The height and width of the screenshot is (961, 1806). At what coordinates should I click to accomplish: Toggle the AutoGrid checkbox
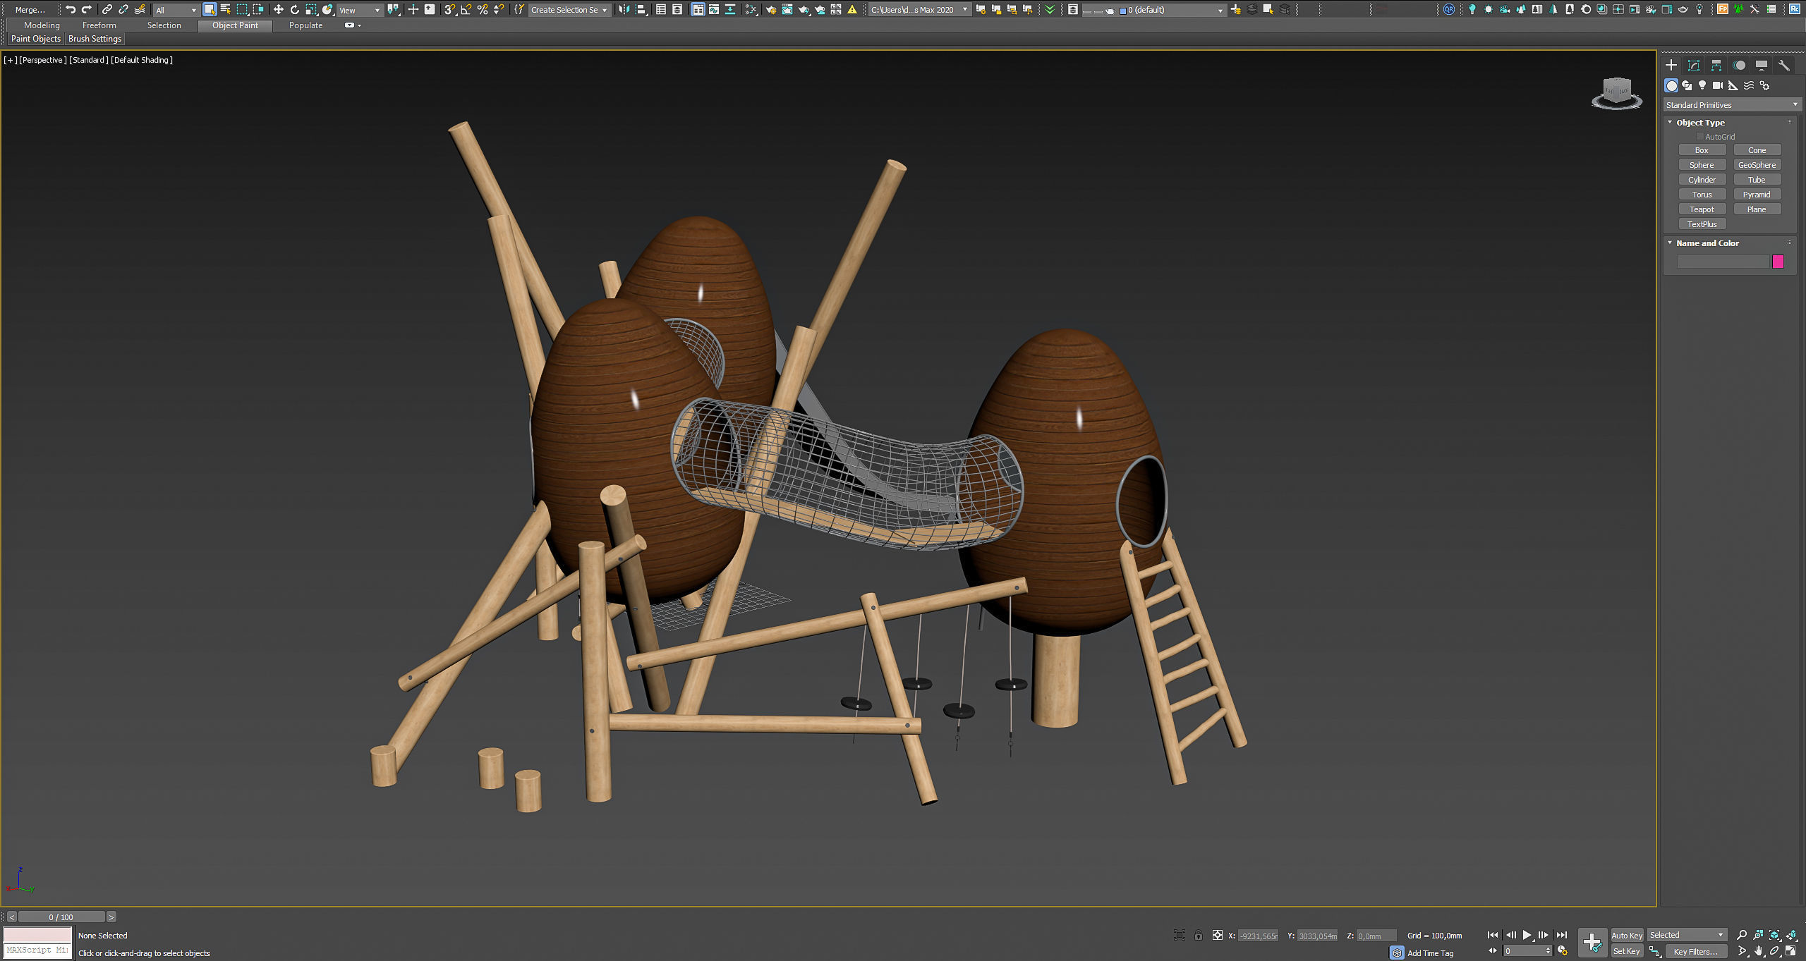click(1700, 137)
